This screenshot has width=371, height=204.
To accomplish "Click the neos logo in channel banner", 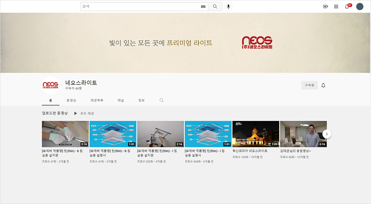I will 257,42.
